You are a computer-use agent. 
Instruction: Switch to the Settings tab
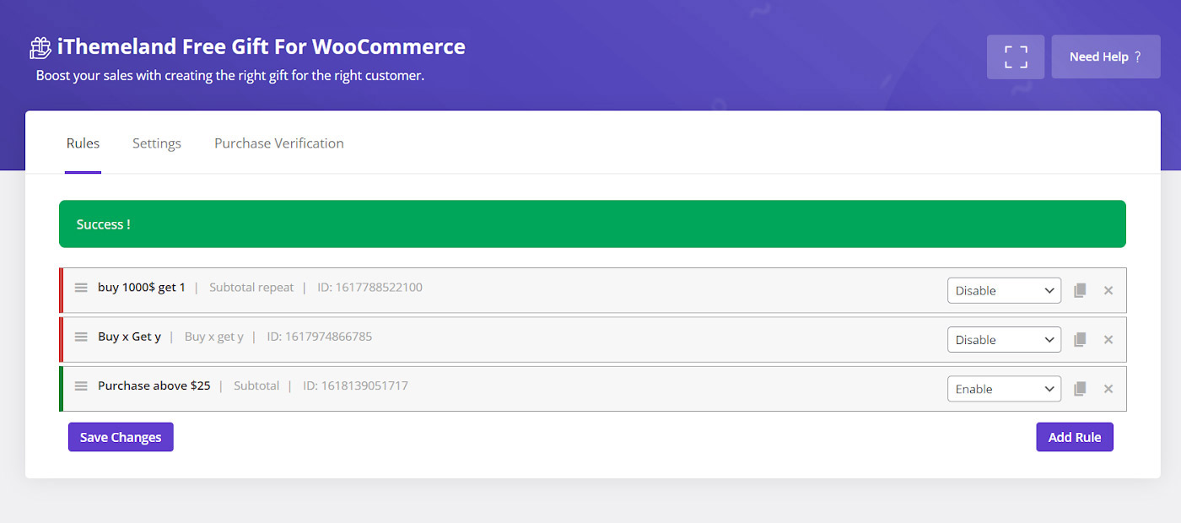tap(157, 143)
